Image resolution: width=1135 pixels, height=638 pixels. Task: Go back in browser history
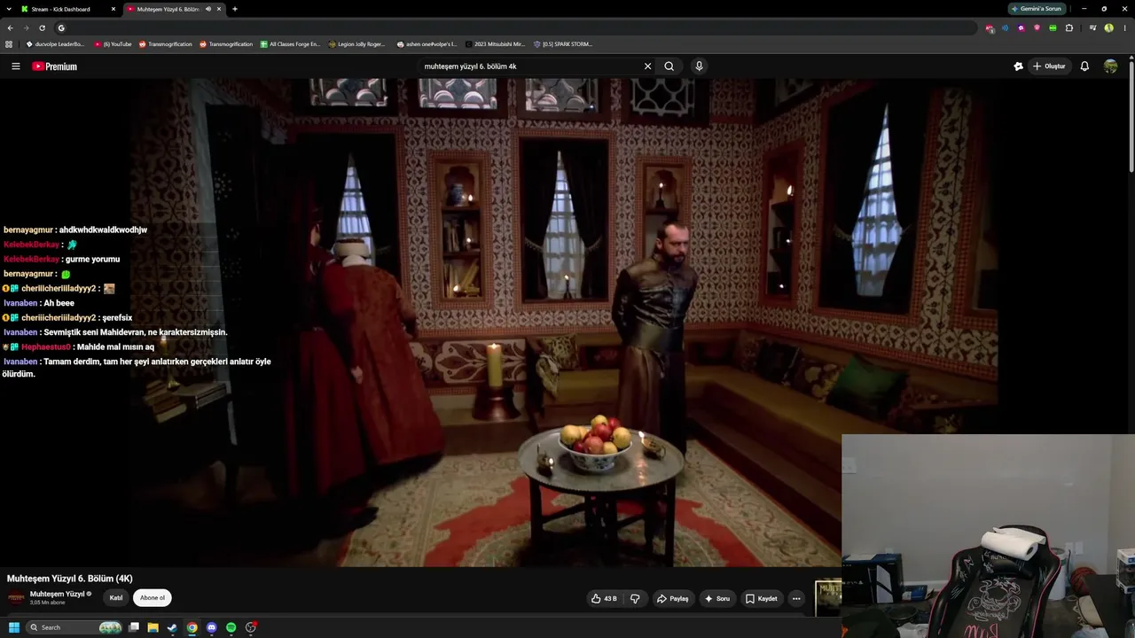(x=10, y=27)
